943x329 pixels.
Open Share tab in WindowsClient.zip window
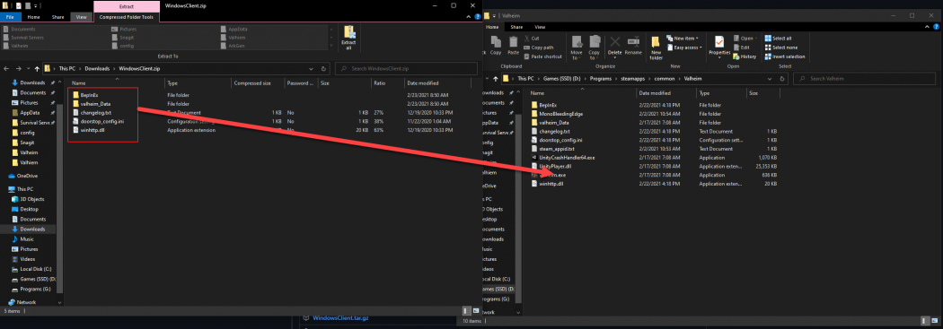(x=58, y=17)
